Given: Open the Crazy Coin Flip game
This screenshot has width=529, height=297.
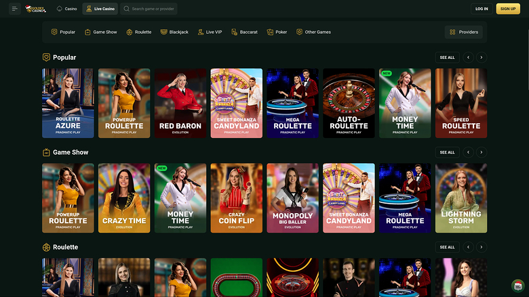Looking at the screenshot, I should tap(237, 198).
